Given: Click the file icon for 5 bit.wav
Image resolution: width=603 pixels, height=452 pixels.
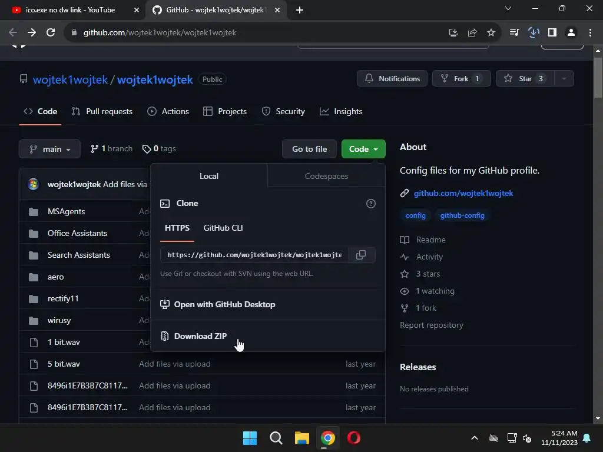Looking at the screenshot, I should (x=34, y=364).
